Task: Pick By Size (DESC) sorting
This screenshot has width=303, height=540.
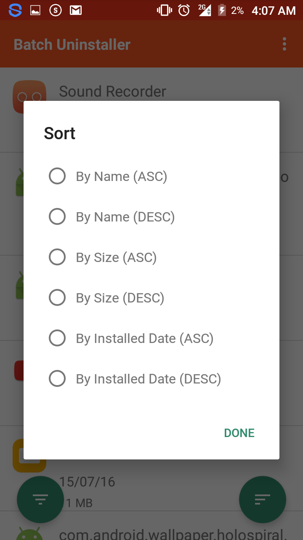Action: (57, 297)
